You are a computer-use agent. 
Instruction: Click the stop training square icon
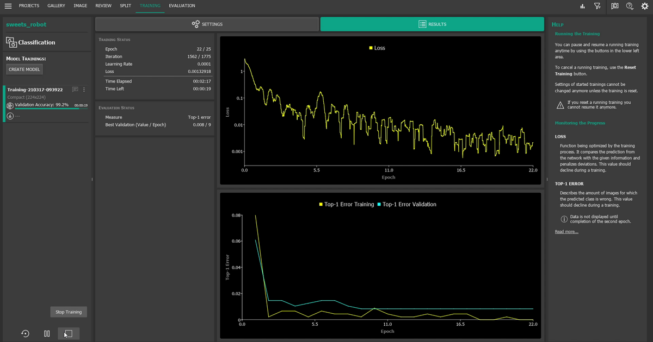click(69, 333)
